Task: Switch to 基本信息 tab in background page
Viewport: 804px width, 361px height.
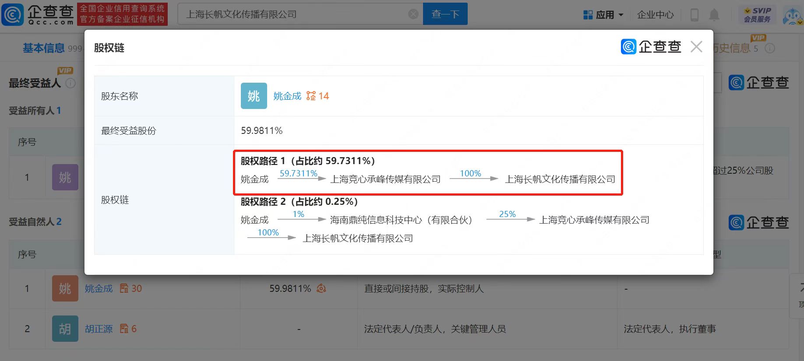Action: pyautogui.click(x=43, y=48)
